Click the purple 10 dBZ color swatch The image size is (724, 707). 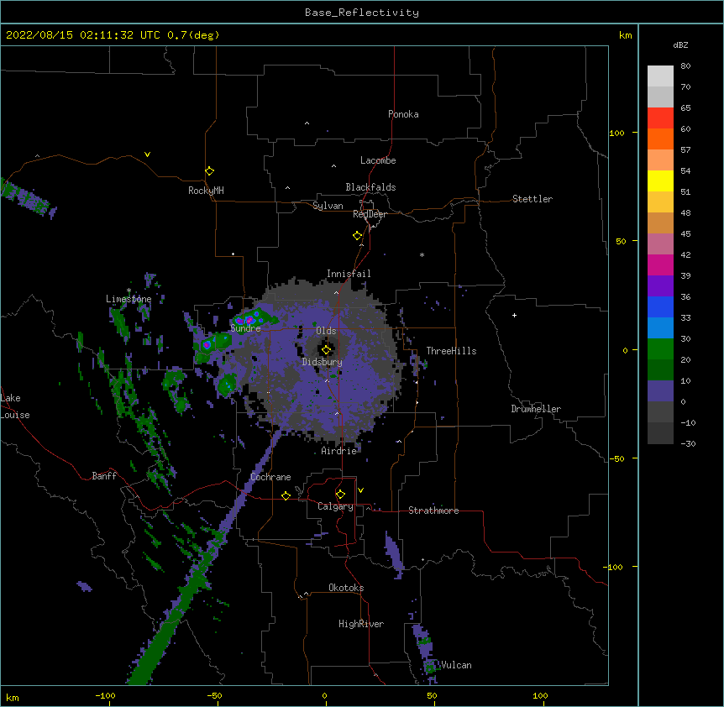click(660, 391)
